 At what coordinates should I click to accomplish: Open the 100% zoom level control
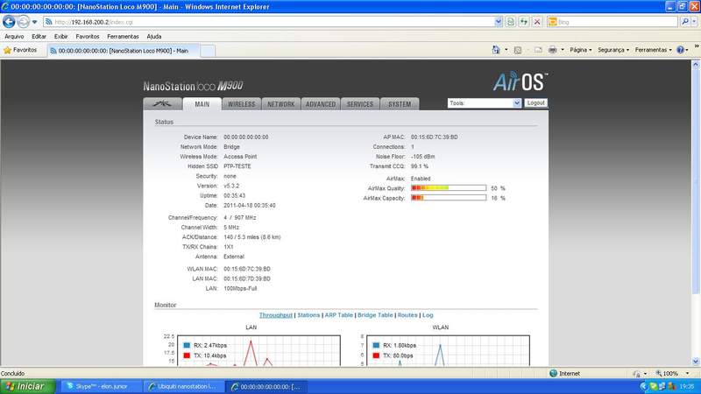point(671,374)
